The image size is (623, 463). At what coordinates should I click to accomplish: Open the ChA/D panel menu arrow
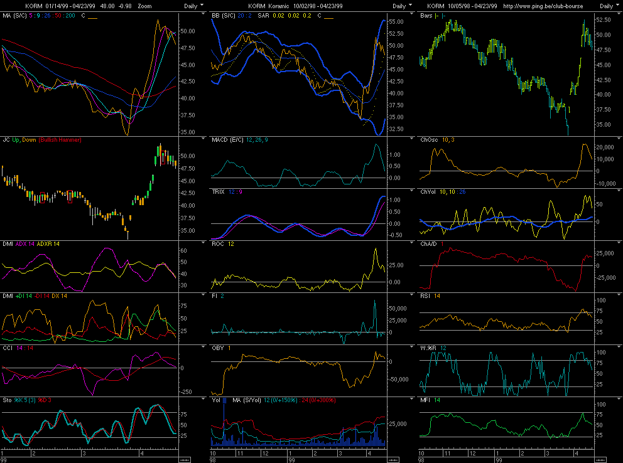pos(619,242)
